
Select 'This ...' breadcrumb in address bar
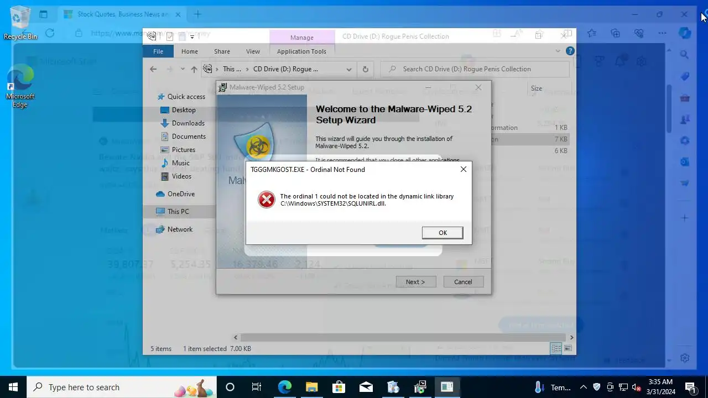[232, 69]
